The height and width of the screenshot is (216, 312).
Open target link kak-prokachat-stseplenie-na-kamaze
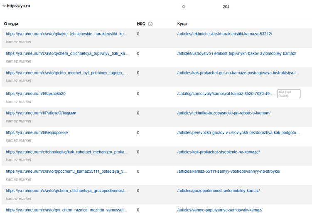[218, 152]
